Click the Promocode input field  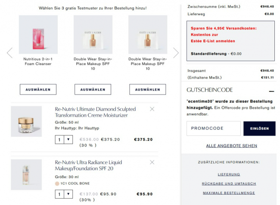[213, 129]
